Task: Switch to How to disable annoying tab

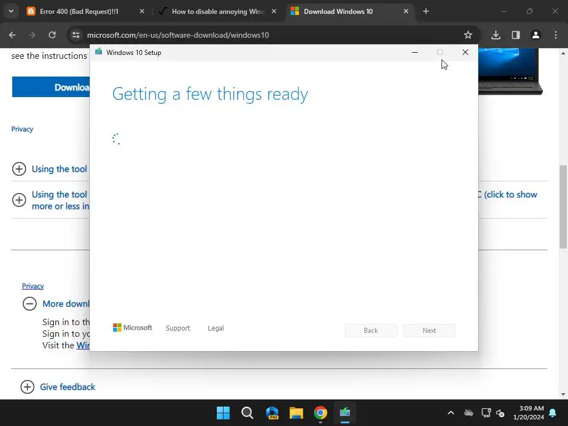Action: [217, 11]
